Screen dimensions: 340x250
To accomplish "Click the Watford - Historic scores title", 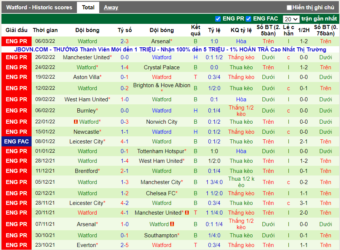I will (39, 7).
